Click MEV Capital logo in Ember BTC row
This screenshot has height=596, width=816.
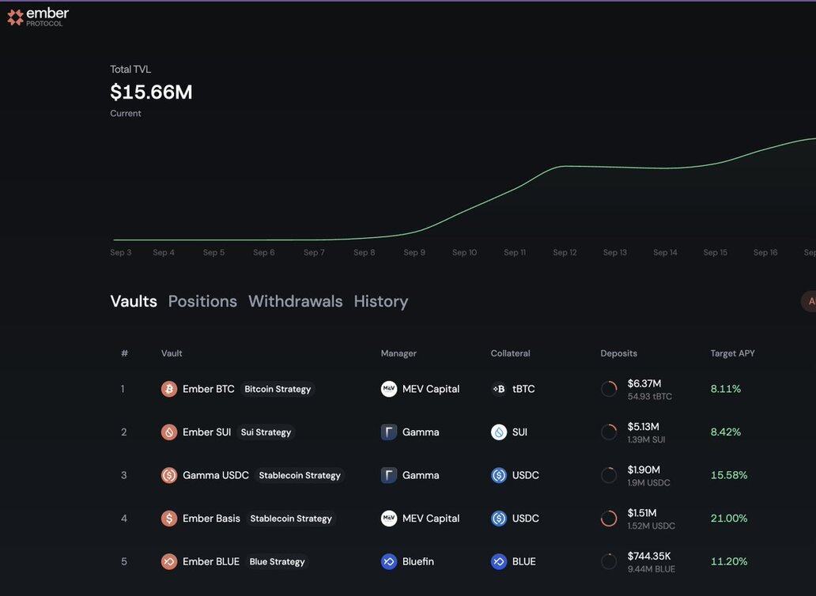(389, 389)
